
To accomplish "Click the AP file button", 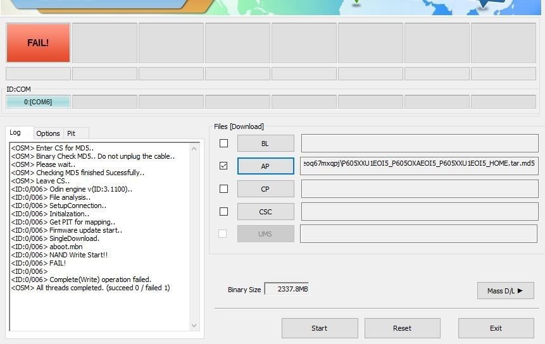I will pyautogui.click(x=266, y=166).
